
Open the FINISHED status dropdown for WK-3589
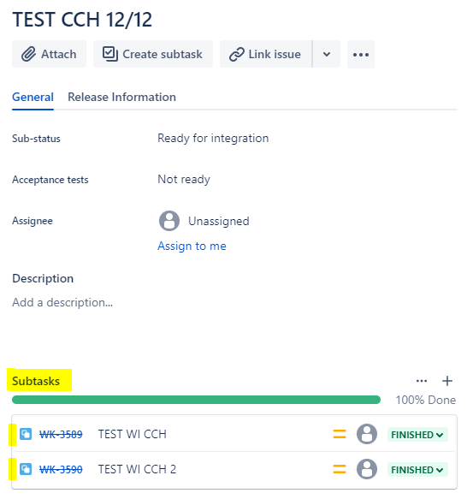(417, 435)
